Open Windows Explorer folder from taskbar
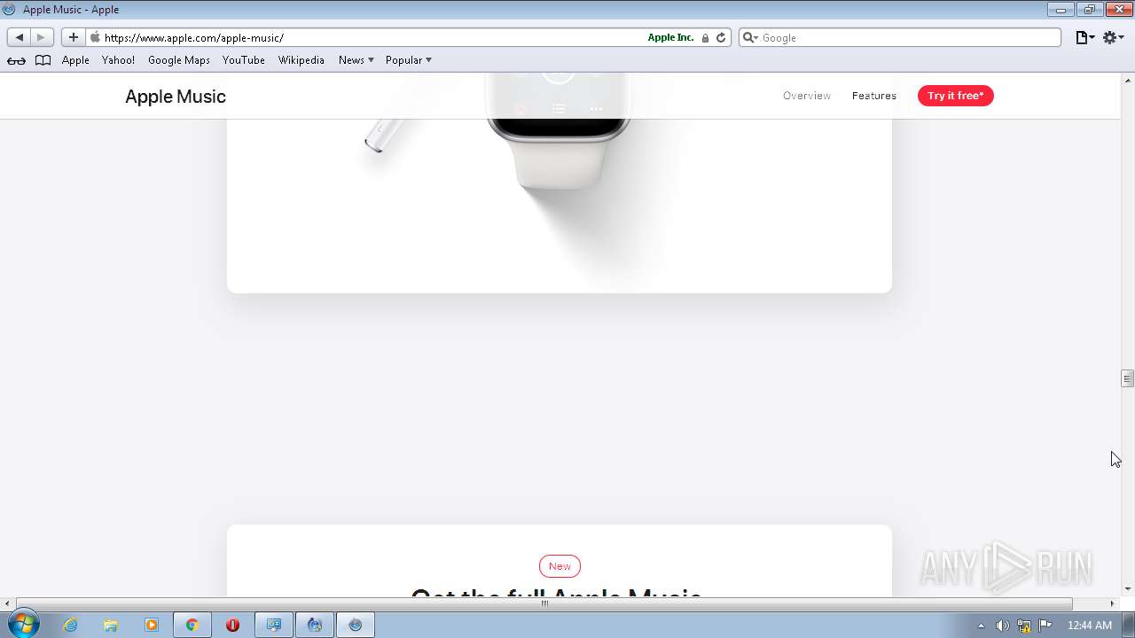The height and width of the screenshot is (638, 1135). [111, 626]
